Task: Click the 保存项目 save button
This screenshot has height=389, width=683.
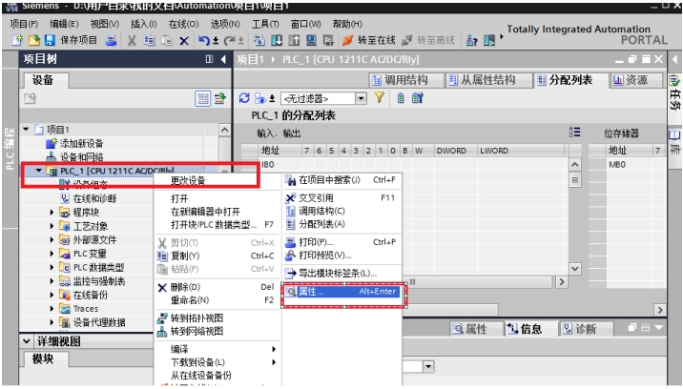Action: 71,40
